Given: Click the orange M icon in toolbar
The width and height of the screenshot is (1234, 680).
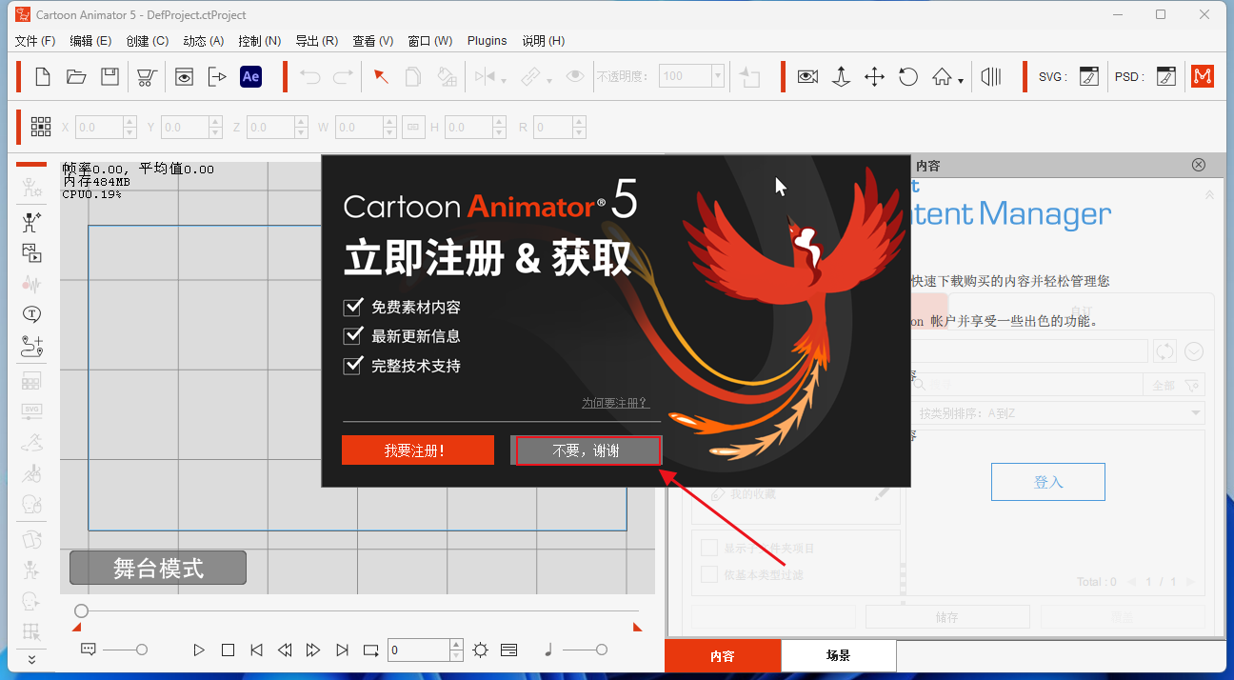Looking at the screenshot, I should coord(1203,77).
